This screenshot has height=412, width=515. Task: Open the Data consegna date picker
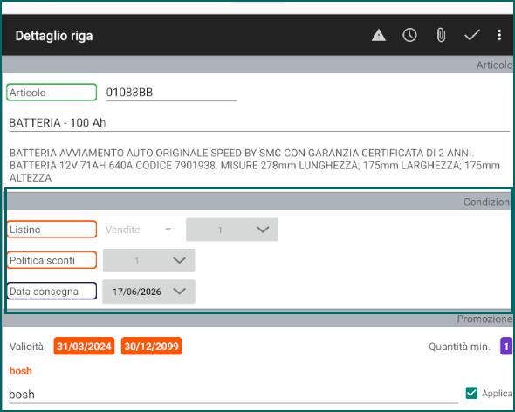pyautogui.click(x=148, y=292)
